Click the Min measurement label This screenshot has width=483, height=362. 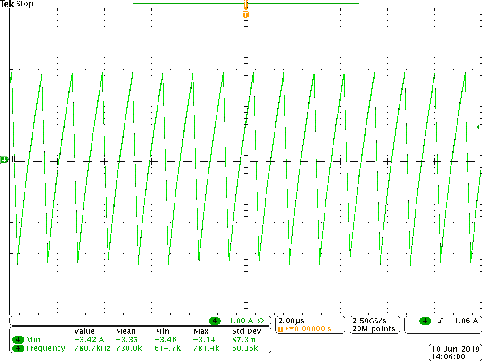(33, 340)
